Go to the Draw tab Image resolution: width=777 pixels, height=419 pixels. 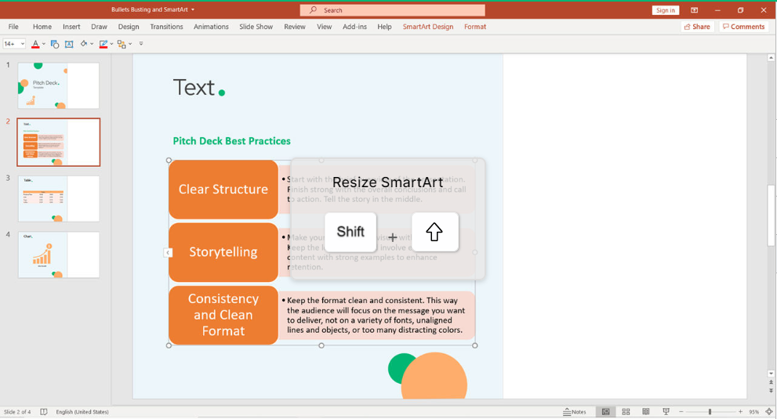[x=99, y=27]
